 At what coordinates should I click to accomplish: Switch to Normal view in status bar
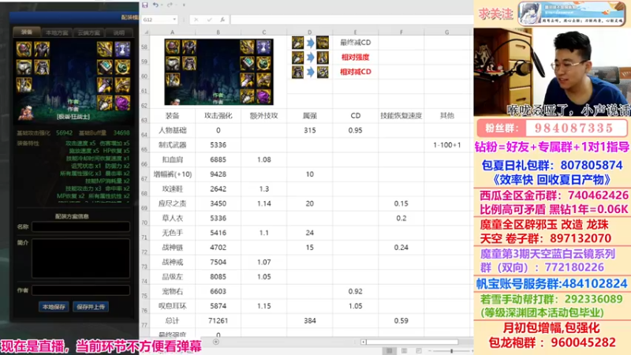click(389, 351)
